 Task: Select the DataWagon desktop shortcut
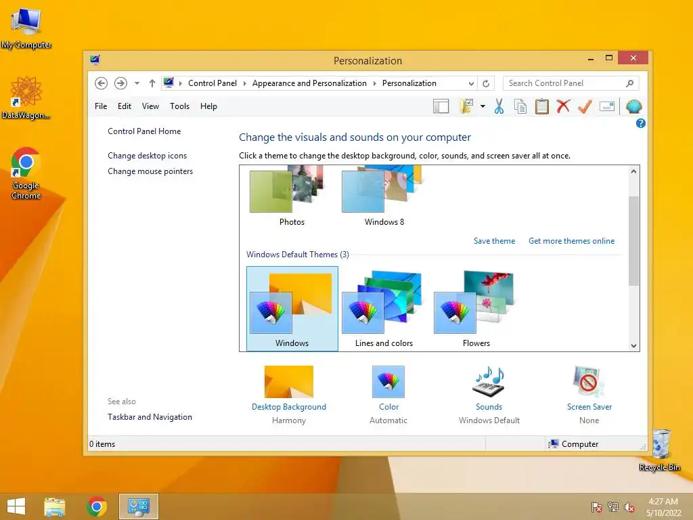point(26,97)
